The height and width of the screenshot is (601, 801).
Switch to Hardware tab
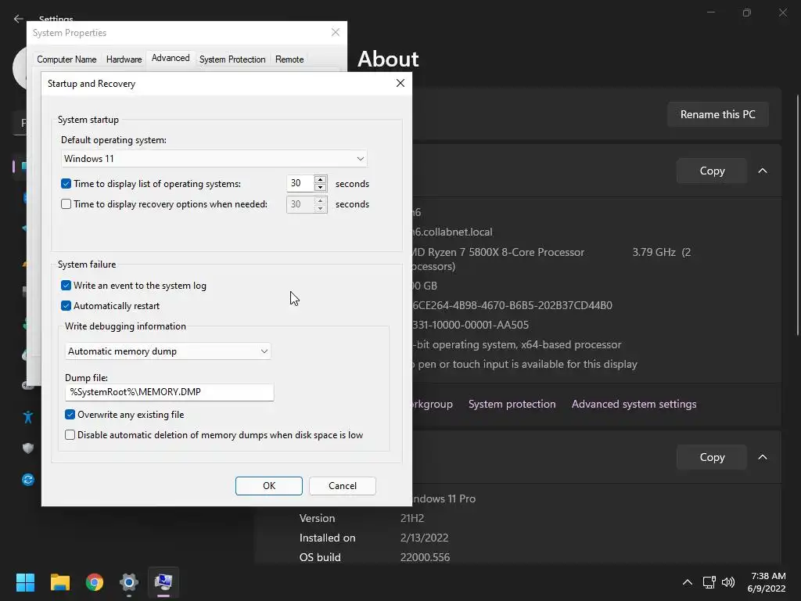(x=124, y=59)
